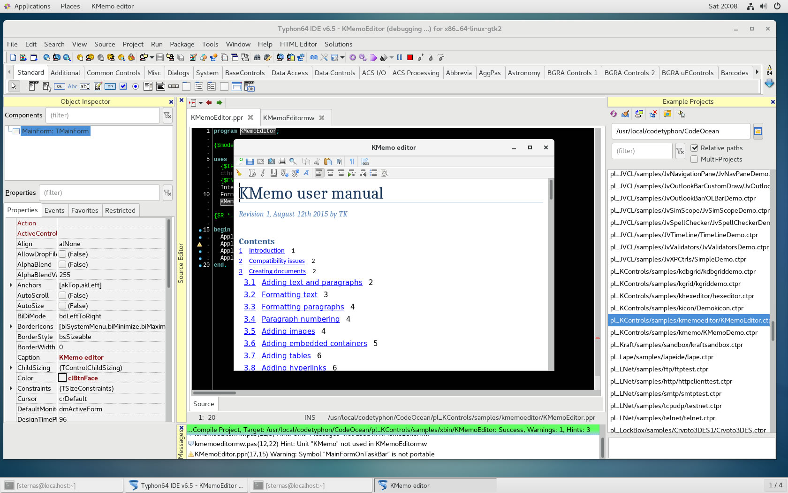Viewport: 788px width, 493px height.
Task: Expand the BorderIcons property
Action: pos(11,326)
